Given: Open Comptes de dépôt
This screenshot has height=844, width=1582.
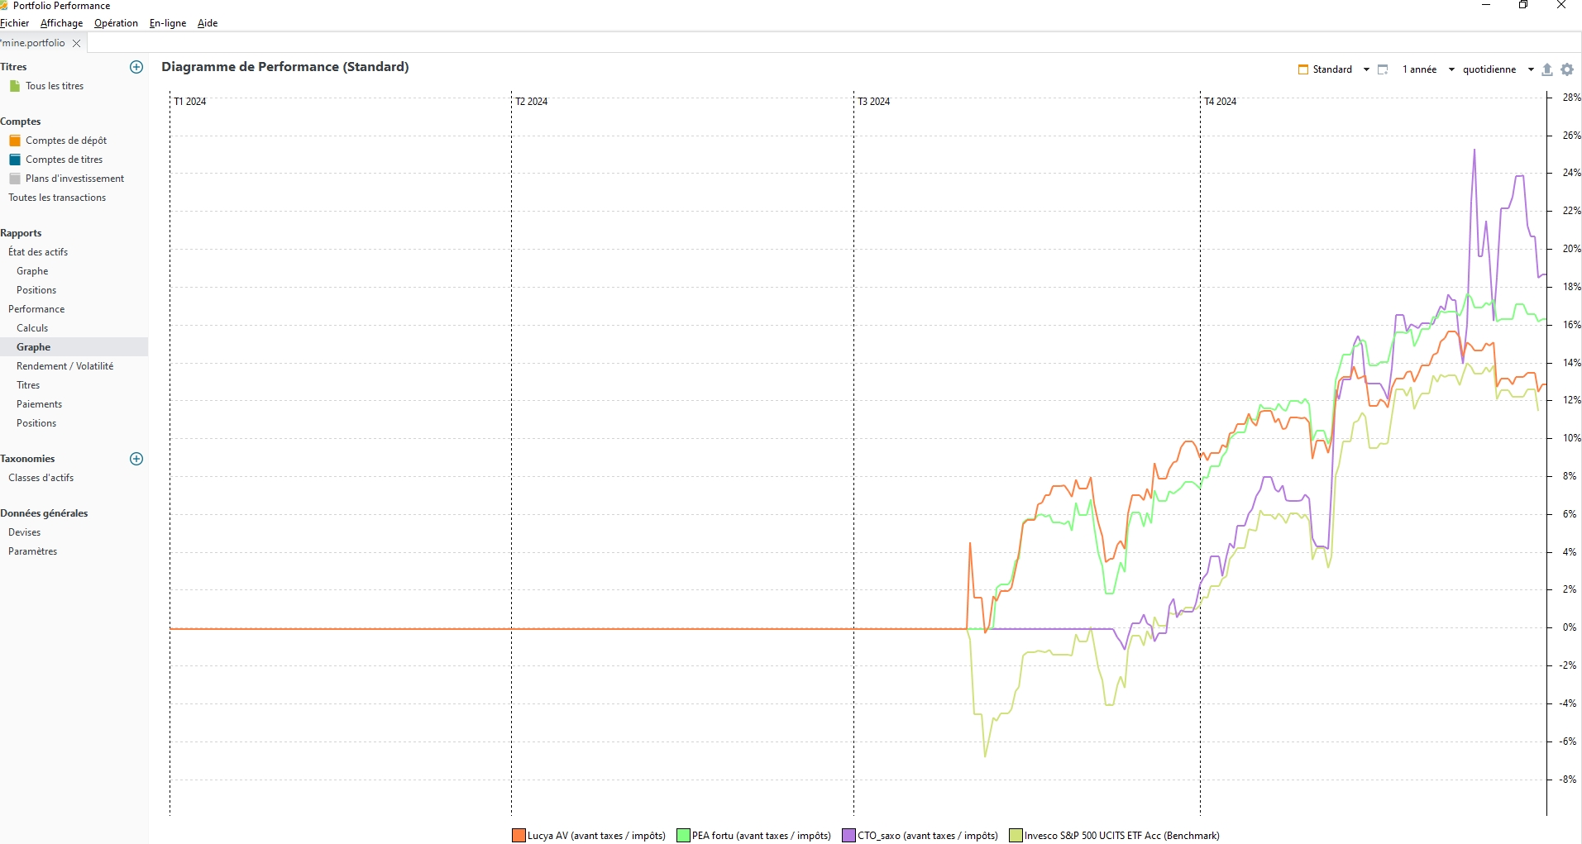Looking at the screenshot, I should point(66,141).
